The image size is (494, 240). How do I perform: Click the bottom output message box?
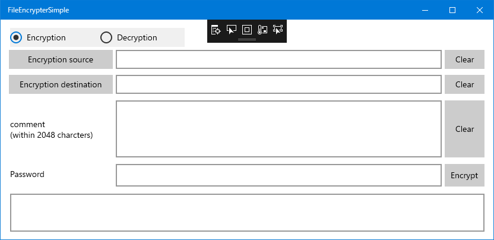[247, 213]
